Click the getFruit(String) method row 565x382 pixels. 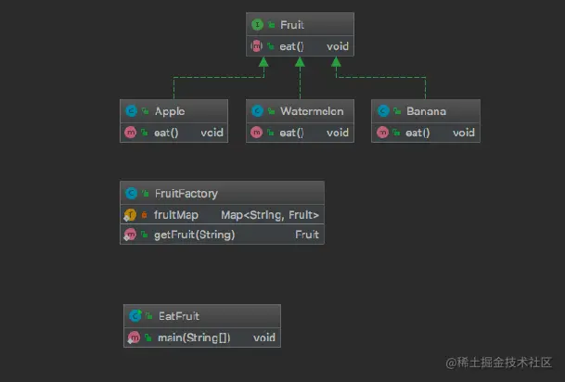pyautogui.click(x=222, y=235)
